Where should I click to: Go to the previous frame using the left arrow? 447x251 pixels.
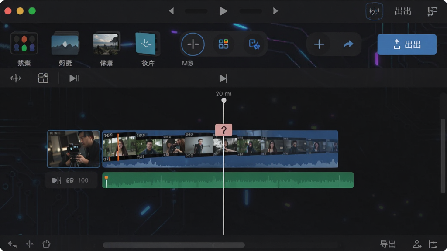coord(171,11)
